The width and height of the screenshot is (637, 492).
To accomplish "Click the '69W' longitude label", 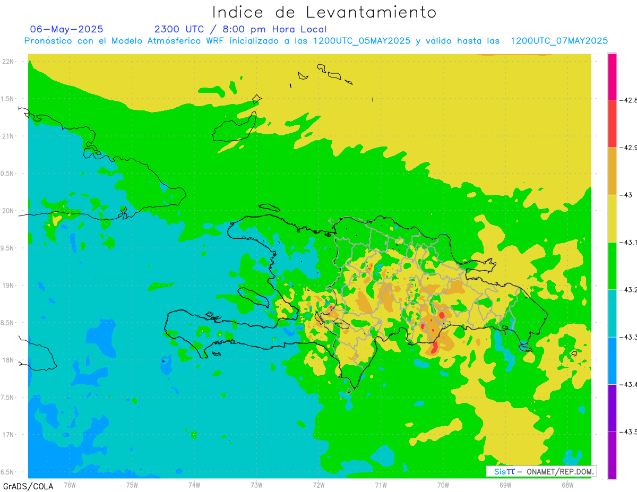I will tap(505, 485).
